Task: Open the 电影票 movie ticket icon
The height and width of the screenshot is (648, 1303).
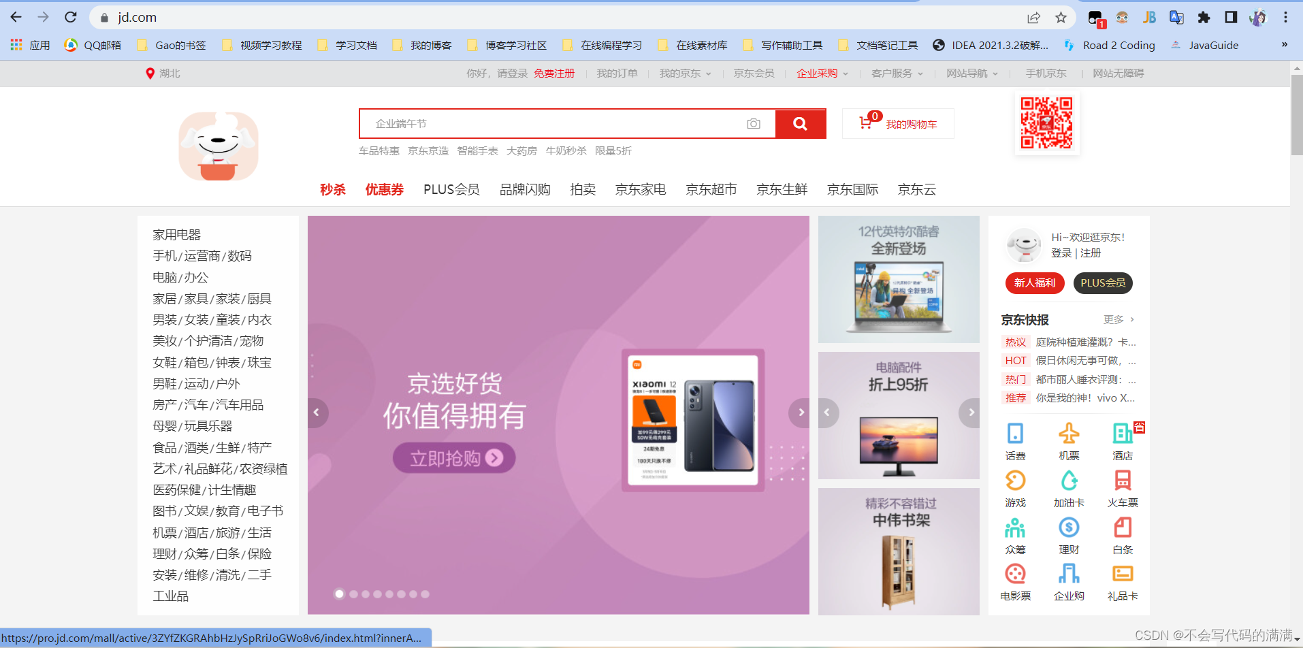Action: click(1015, 574)
